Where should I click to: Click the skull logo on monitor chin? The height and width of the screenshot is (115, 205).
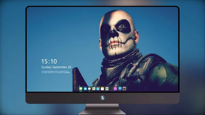tap(102, 98)
